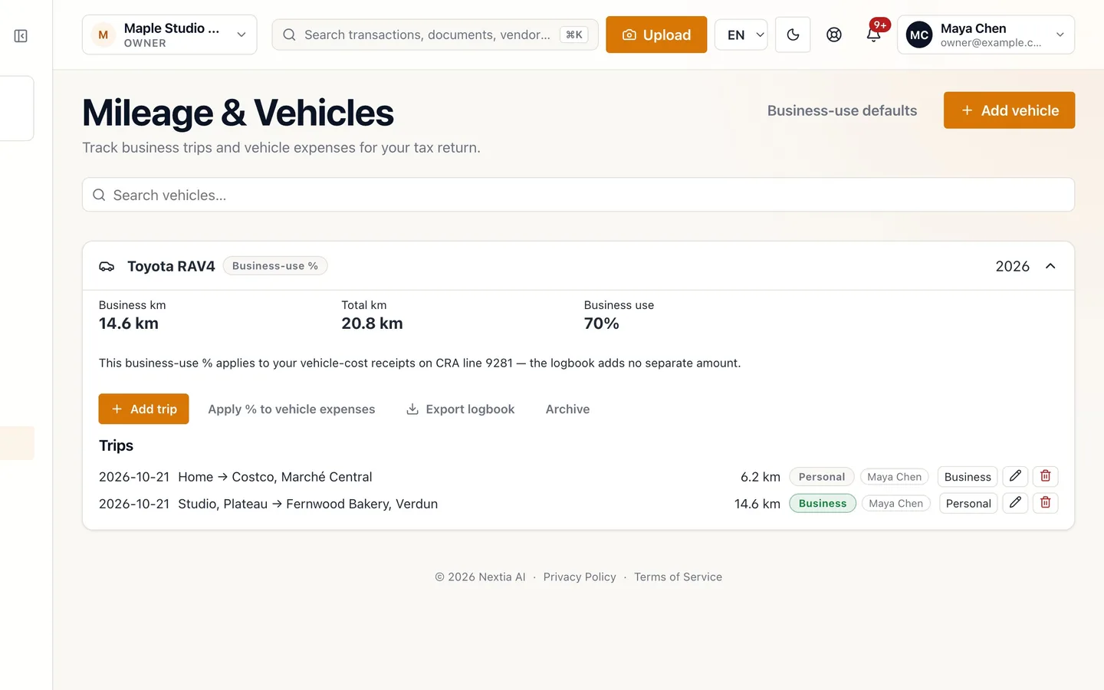Click the Personal tag on Costco trip

point(822,477)
